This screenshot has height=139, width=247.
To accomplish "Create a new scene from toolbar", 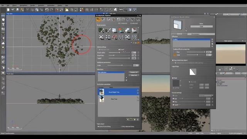I will point(8,10).
